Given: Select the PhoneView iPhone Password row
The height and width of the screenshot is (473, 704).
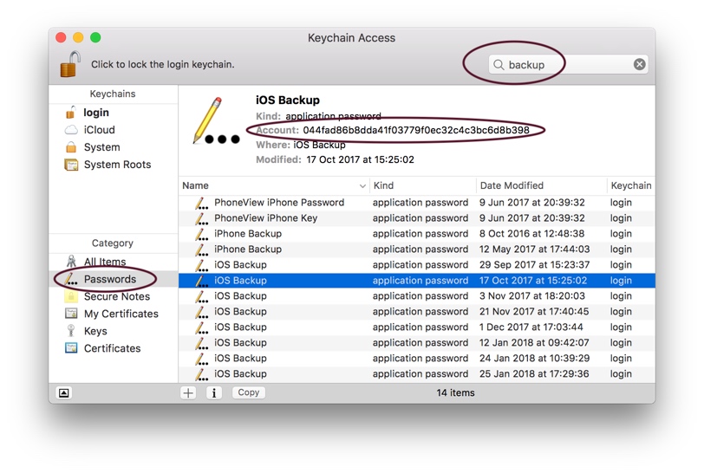Looking at the screenshot, I should pos(417,203).
